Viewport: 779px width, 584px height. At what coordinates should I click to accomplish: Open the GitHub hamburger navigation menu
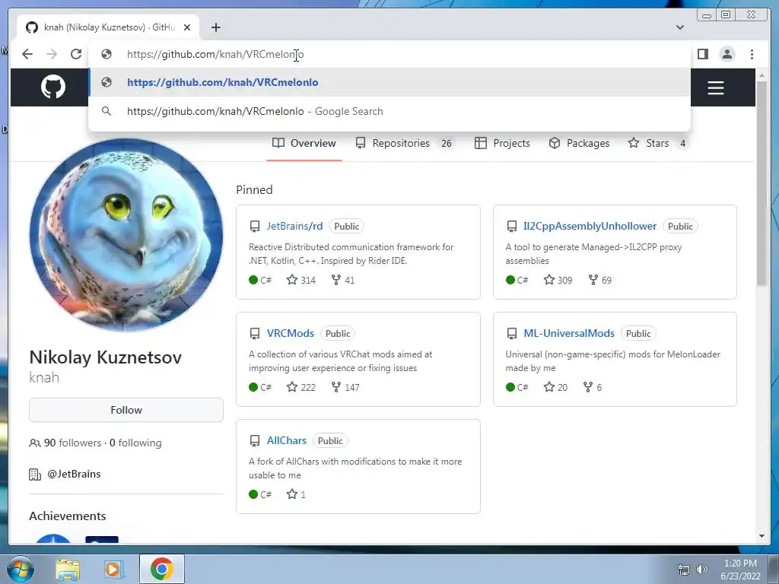pos(715,88)
